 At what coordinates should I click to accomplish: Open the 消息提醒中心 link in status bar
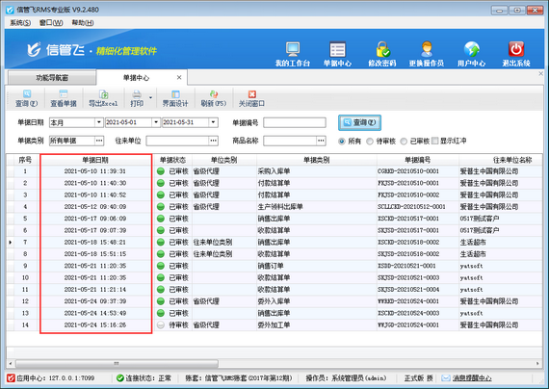pyautogui.click(x=472, y=378)
